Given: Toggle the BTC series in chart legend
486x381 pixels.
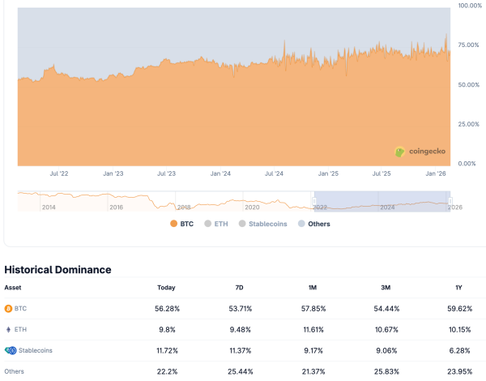Looking at the screenshot, I should pyautogui.click(x=187, y=224).
